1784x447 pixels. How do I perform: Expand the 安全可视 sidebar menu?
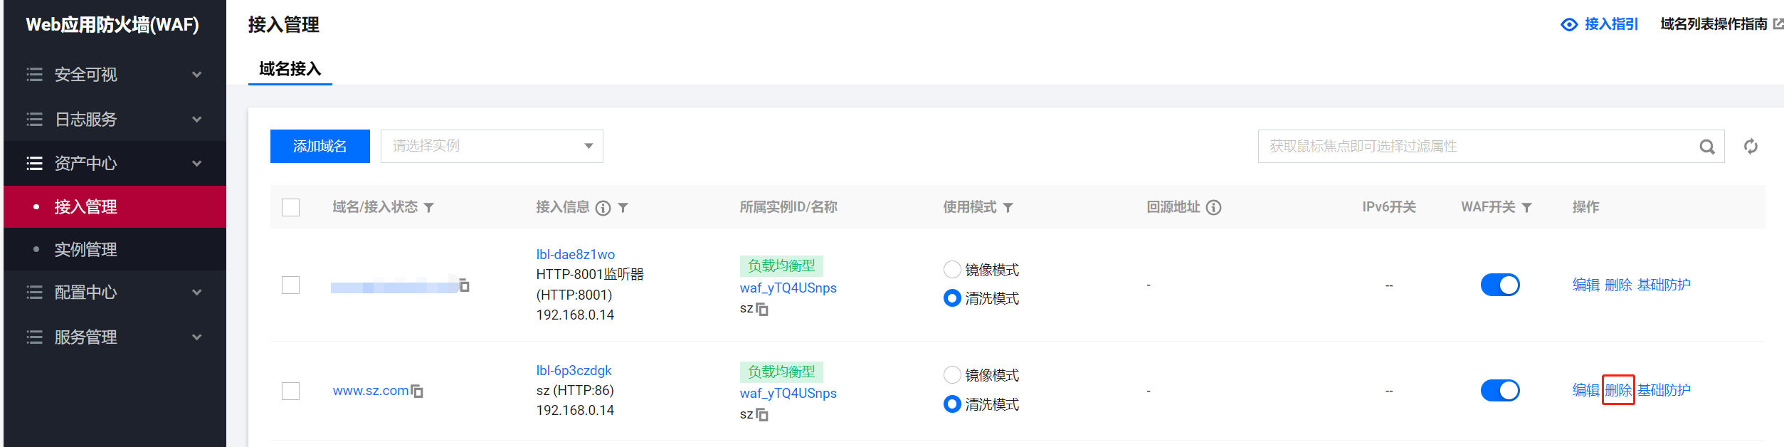click(x=114, y=75)
